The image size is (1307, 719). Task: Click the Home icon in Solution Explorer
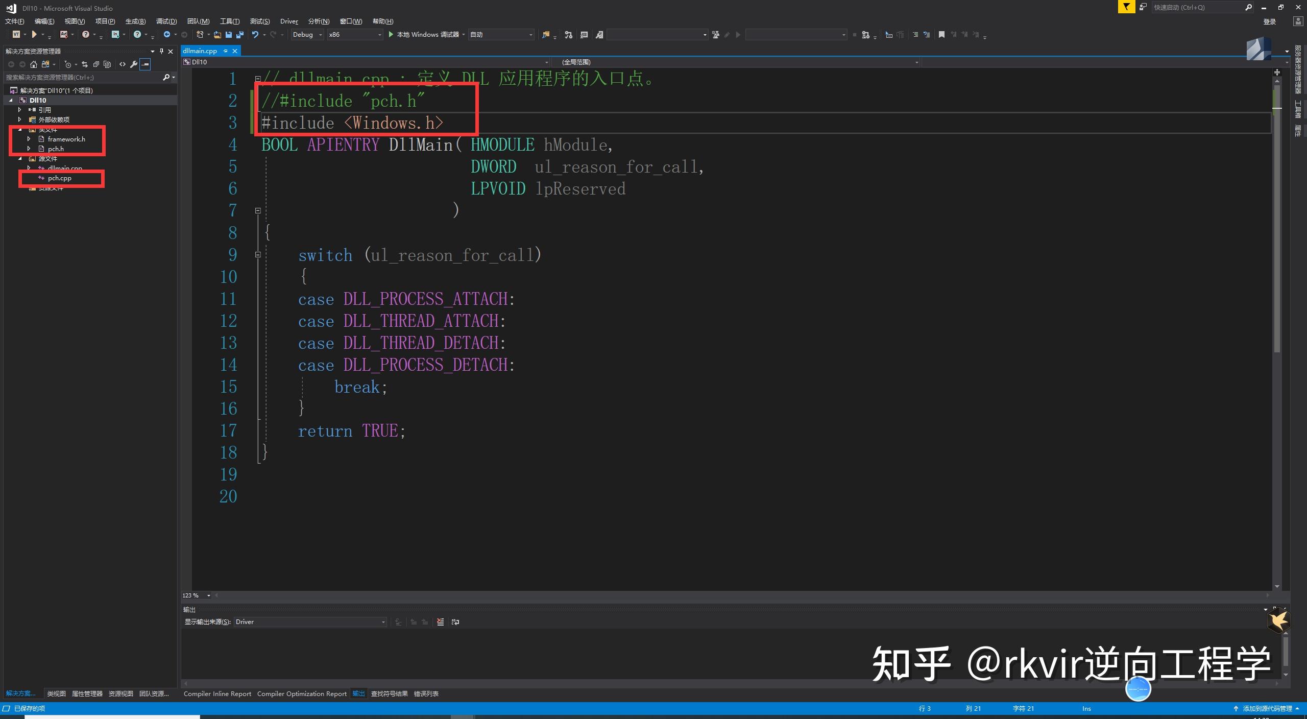click(34, 64)
